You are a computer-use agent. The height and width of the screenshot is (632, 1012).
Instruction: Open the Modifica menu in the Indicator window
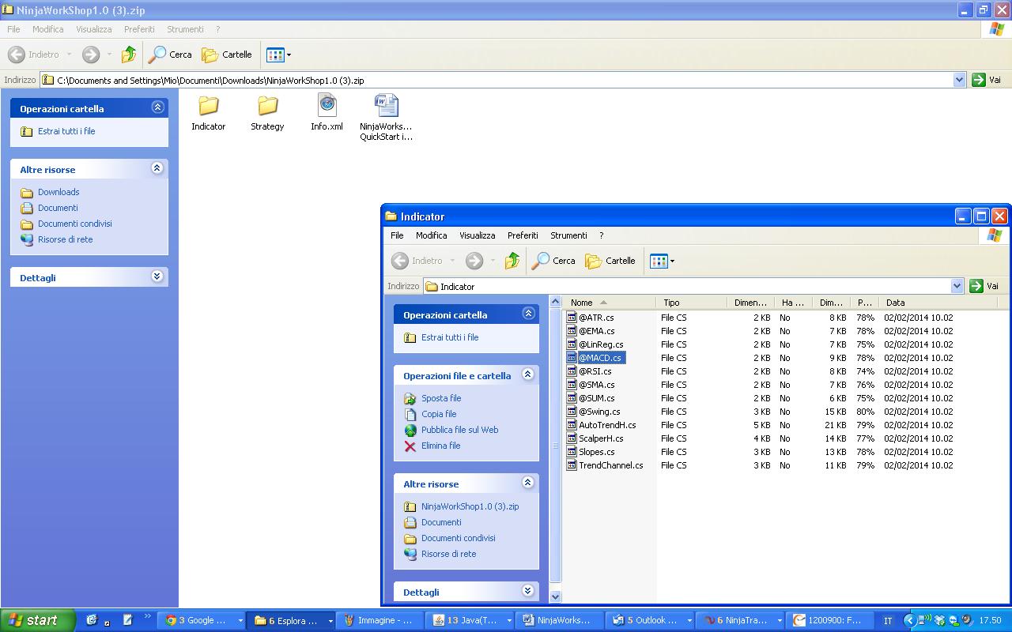tap(431, 235)
